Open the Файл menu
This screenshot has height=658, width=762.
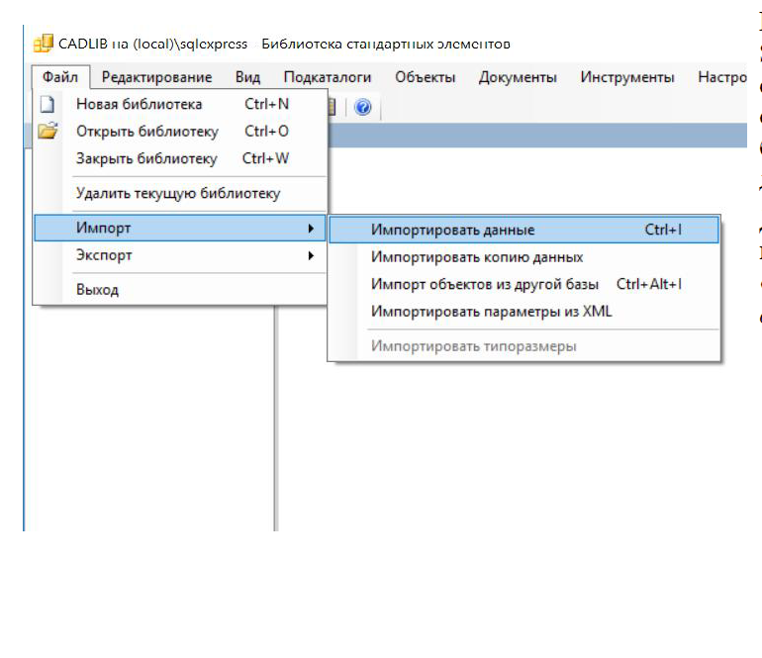[60, 77]
